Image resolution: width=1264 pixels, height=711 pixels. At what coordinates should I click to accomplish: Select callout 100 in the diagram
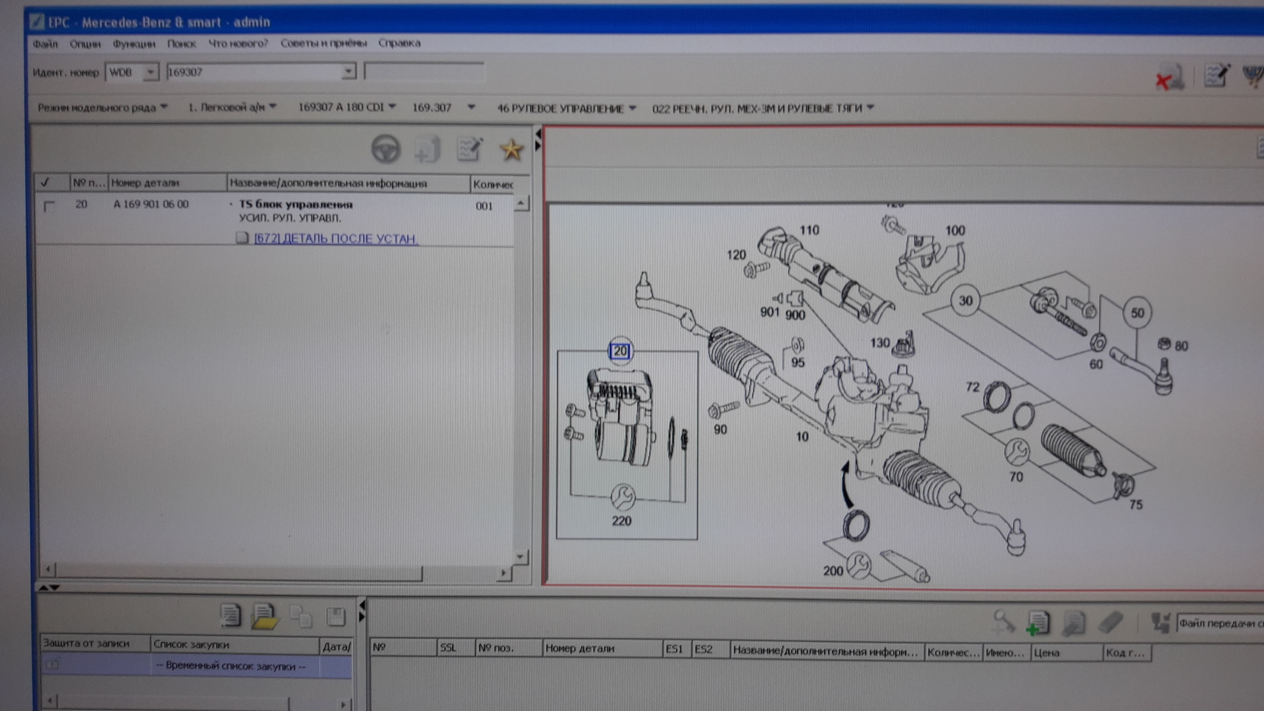[x=955, y=231]
